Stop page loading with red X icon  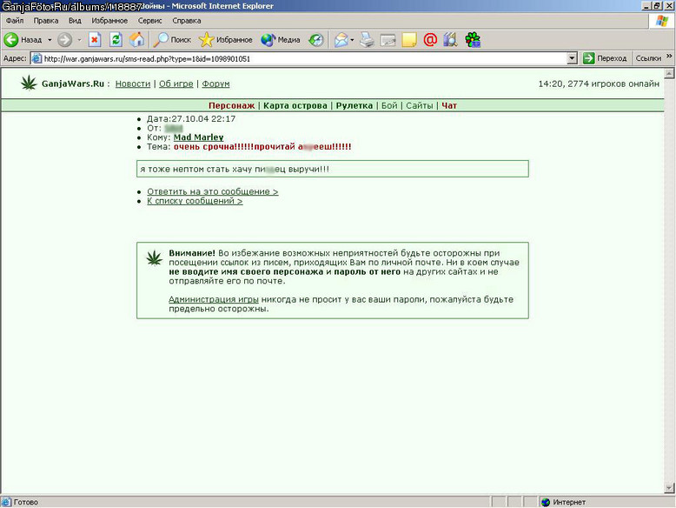(95, 40)
